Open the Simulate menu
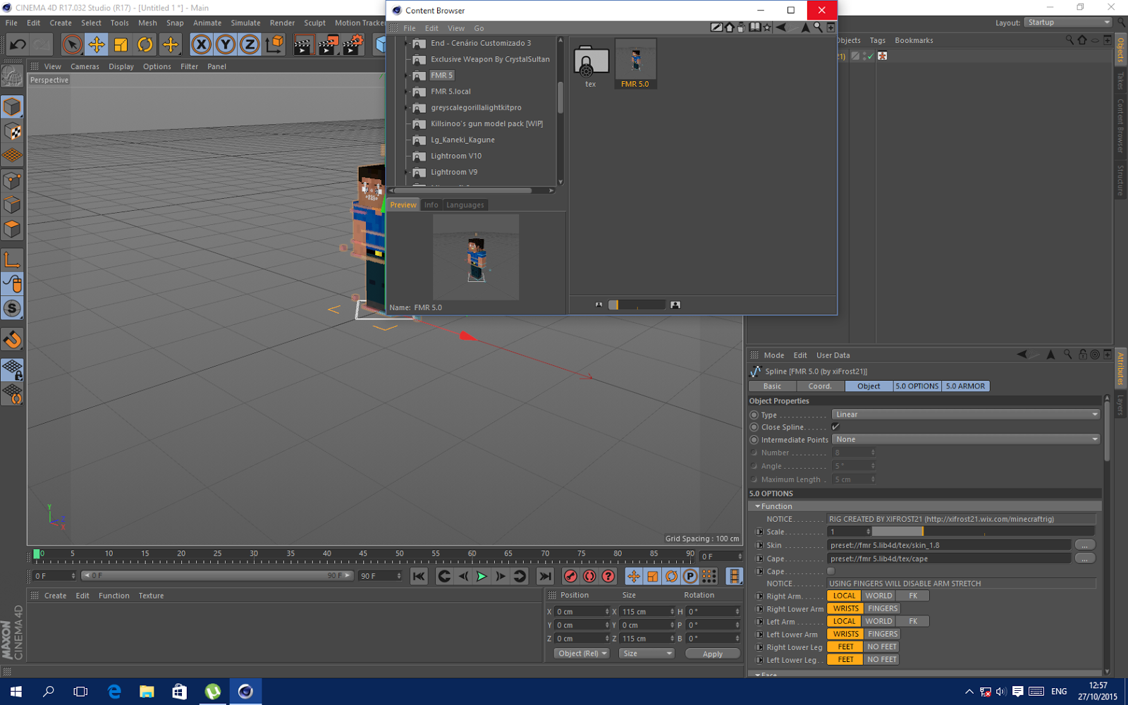This screenshot has width=1128, height=705. (x=245, y=23)
